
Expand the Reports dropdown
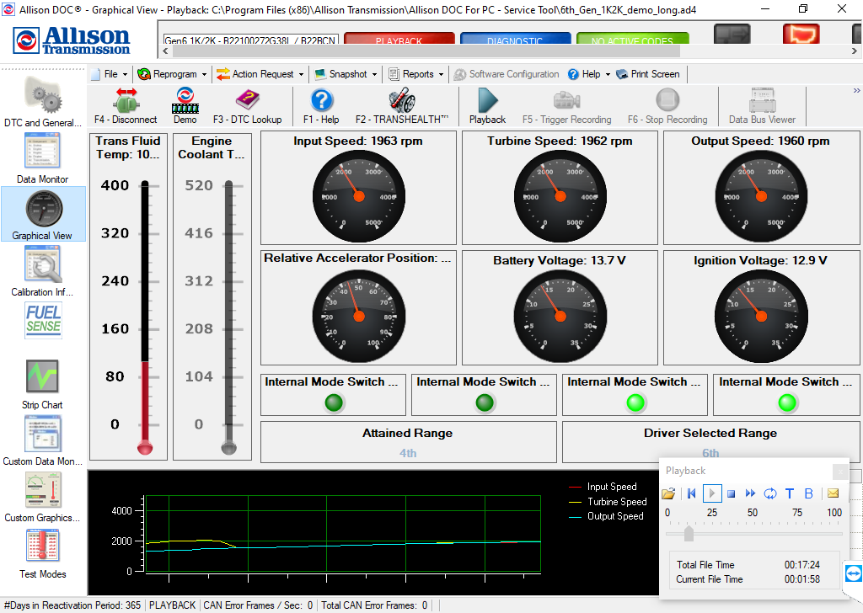415,74
